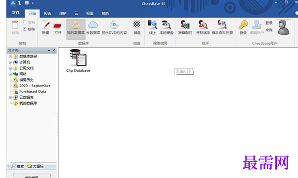Viewport: 298px width, 178px height.
Task: Select 网络 in folder tree
Action: pyautogui.click(x=23, y=74)
